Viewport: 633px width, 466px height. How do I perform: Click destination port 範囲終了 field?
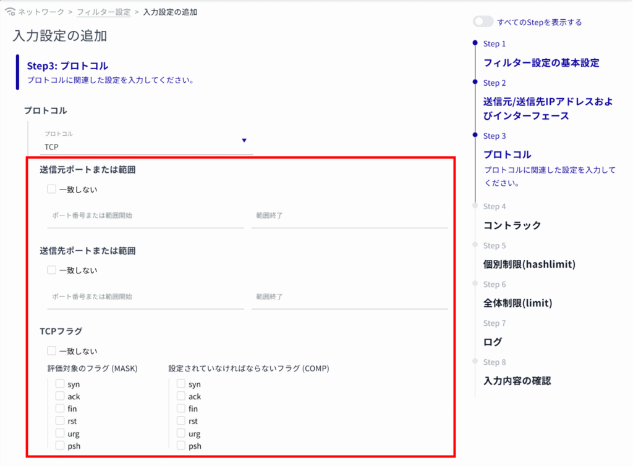pos(349,297)
